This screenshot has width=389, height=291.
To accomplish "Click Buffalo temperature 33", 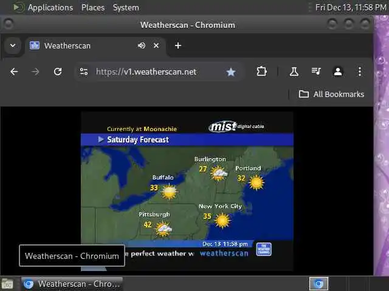I will [154, 188].
